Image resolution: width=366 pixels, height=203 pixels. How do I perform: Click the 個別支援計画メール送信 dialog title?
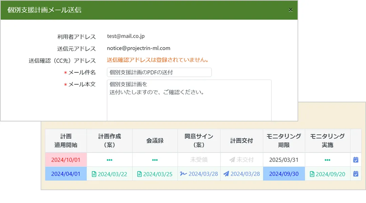[x=44, y=10]
